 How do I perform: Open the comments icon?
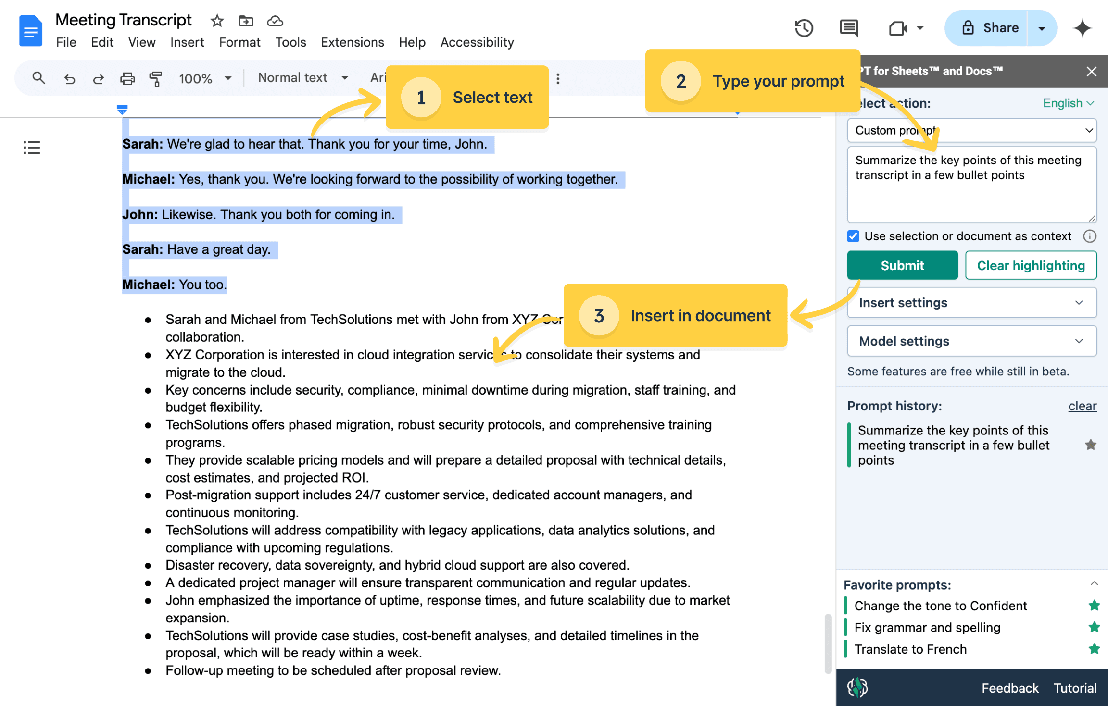point(849,28)
